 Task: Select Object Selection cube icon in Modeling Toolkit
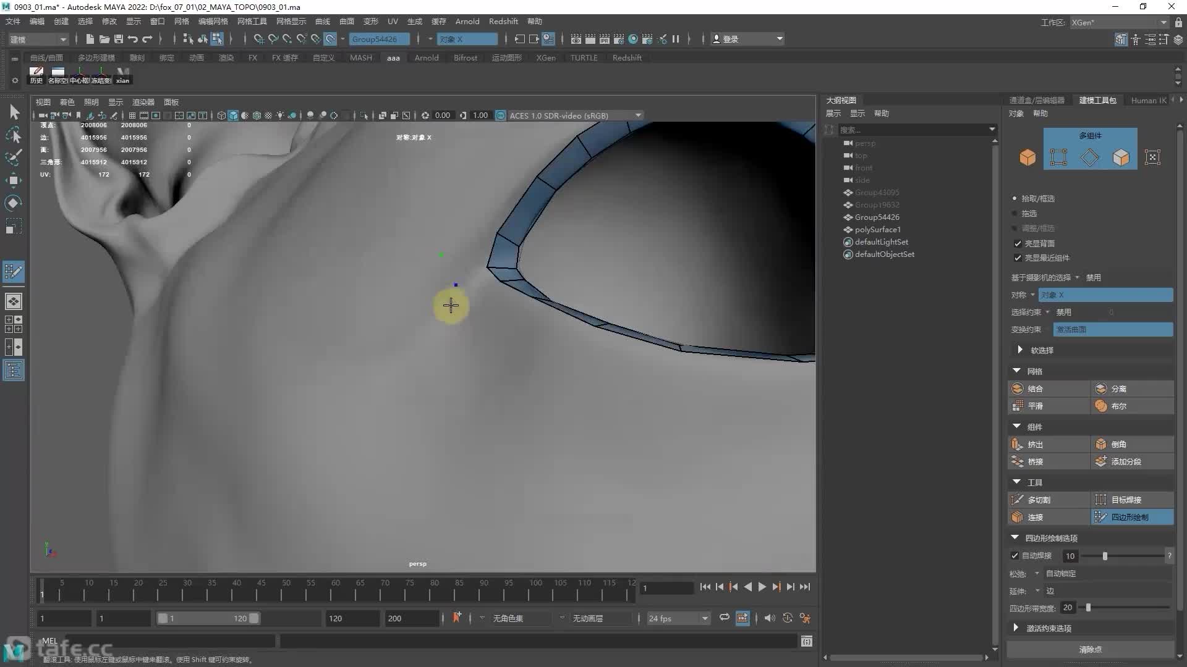coord(1027,157)
